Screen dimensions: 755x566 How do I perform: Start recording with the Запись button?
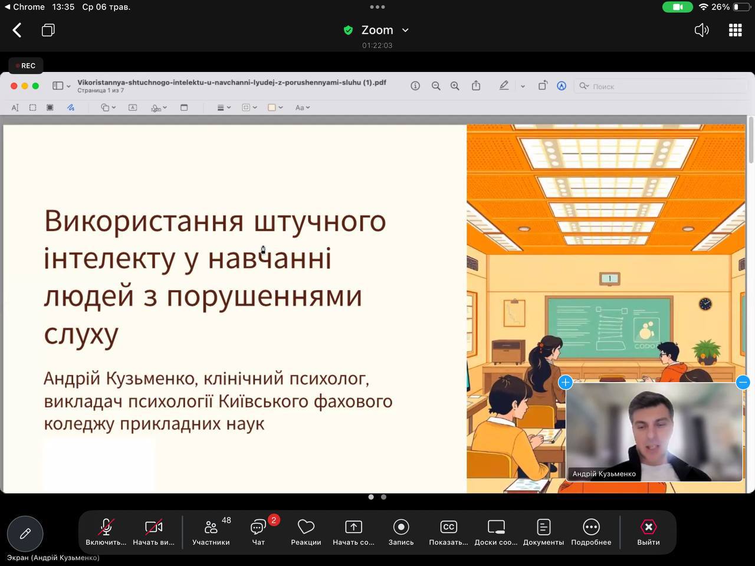[x=401, y=532]
